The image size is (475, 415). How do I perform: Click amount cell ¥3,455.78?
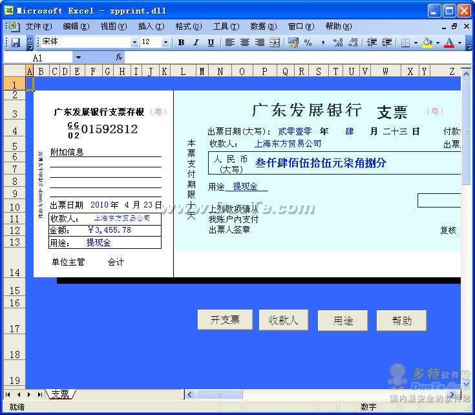109,230
